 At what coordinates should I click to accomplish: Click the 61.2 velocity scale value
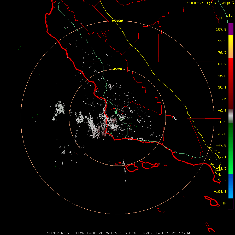[222, 64]
